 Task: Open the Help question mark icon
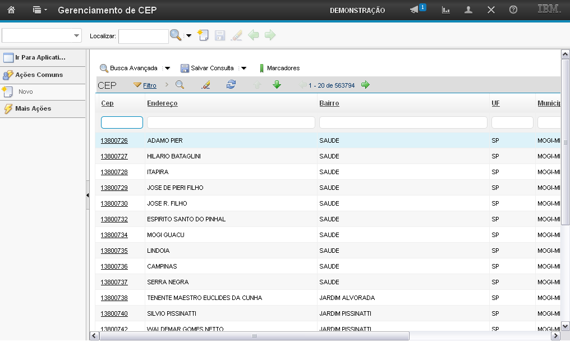(513, 10)
